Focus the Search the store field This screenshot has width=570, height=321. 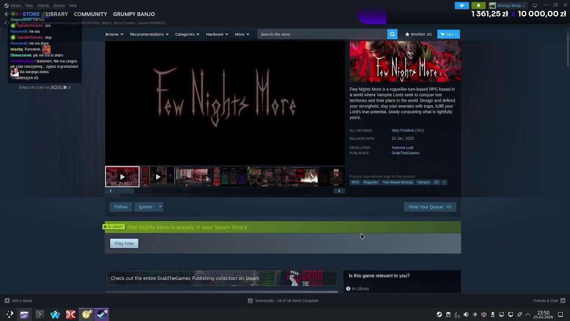click(x=322, y=34)
